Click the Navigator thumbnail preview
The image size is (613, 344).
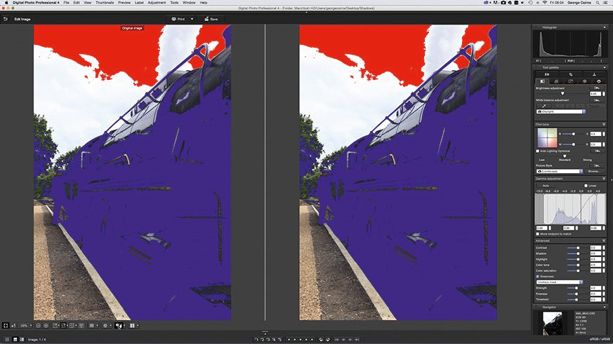[x=553, y=322]
